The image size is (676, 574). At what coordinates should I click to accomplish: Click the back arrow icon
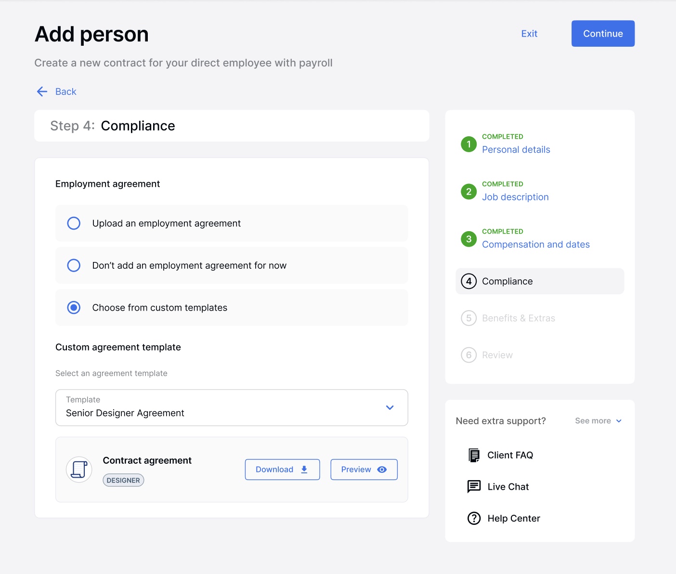(42, 91)
